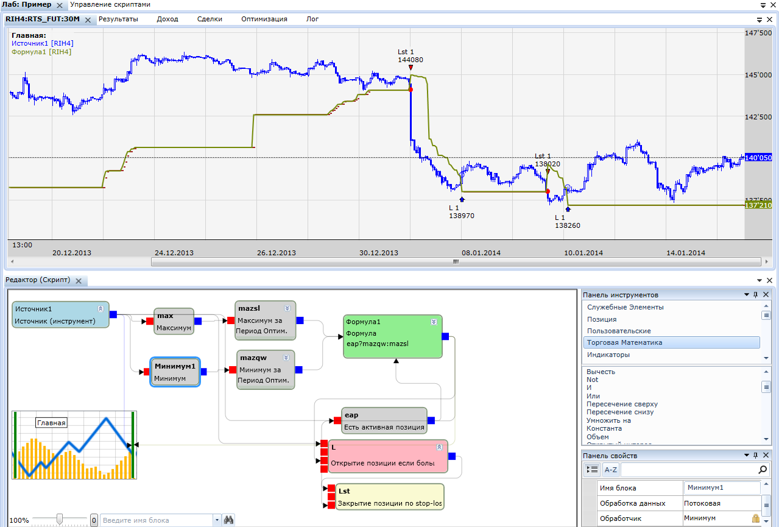This screenshot has height=527, width=779.
Task: Click blue output port of Источник1
Action: point(113,314)
